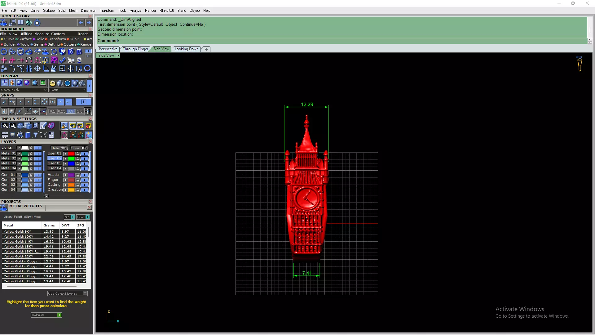This screenshot has width=595, height=335.
Task: Lock the Finger layer
Action: point(77,180)
